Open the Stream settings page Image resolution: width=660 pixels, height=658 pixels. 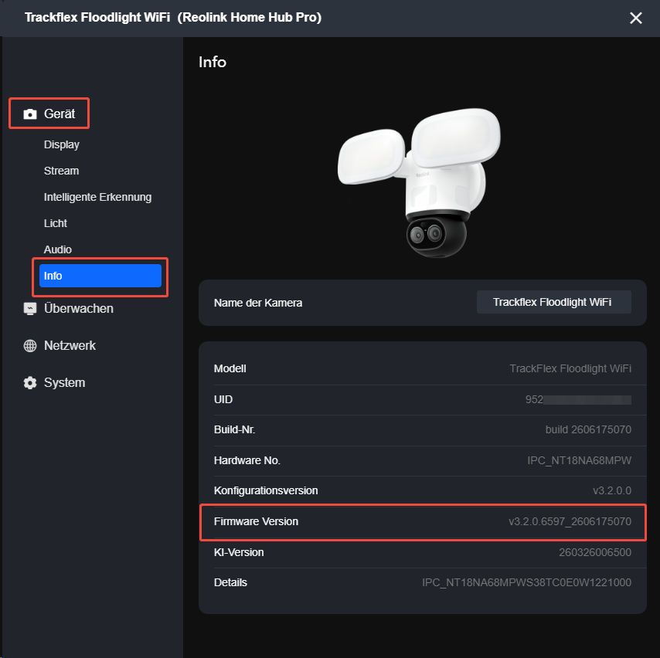tap(62, 171)
